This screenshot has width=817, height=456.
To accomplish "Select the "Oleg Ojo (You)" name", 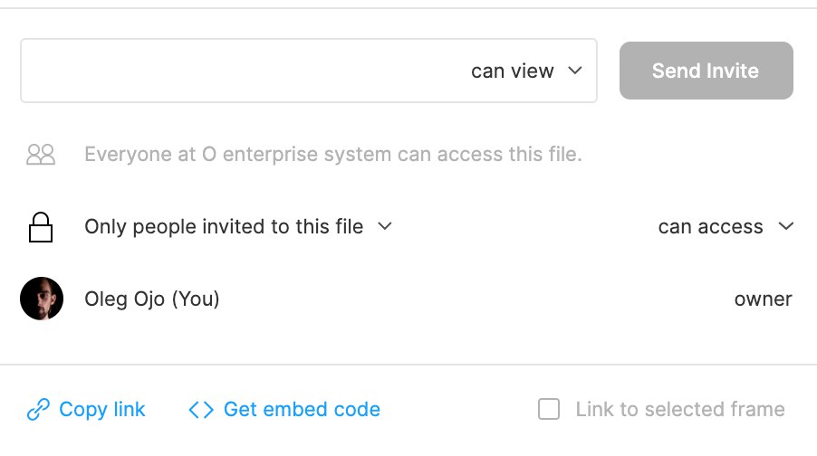I will [x=152, y=299].
